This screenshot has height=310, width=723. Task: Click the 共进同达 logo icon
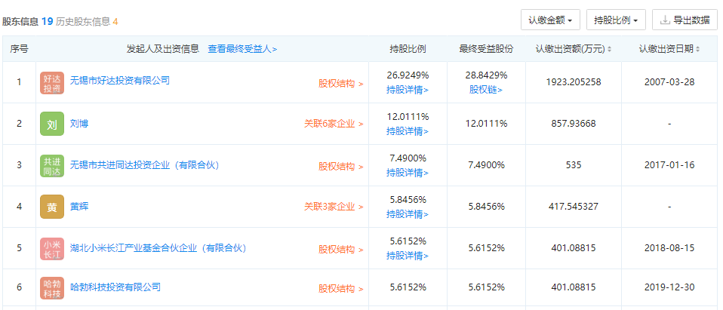[x=52, y=165]
